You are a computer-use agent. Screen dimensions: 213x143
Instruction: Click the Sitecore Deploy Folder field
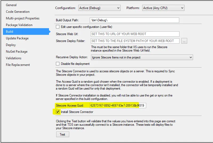(x=135, y=41)
